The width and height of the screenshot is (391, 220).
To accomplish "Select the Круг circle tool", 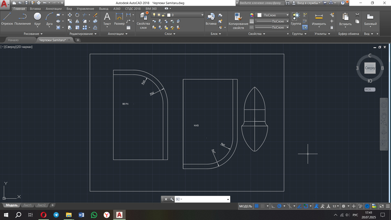I will 37,19.
